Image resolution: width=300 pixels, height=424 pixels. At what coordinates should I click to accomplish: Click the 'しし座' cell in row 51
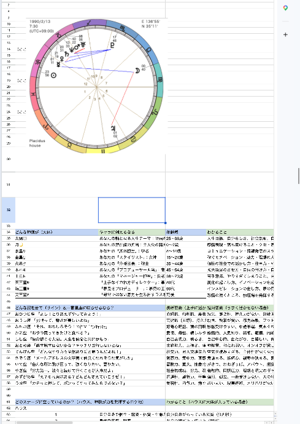pyautogui.click(x=90, y=339)
